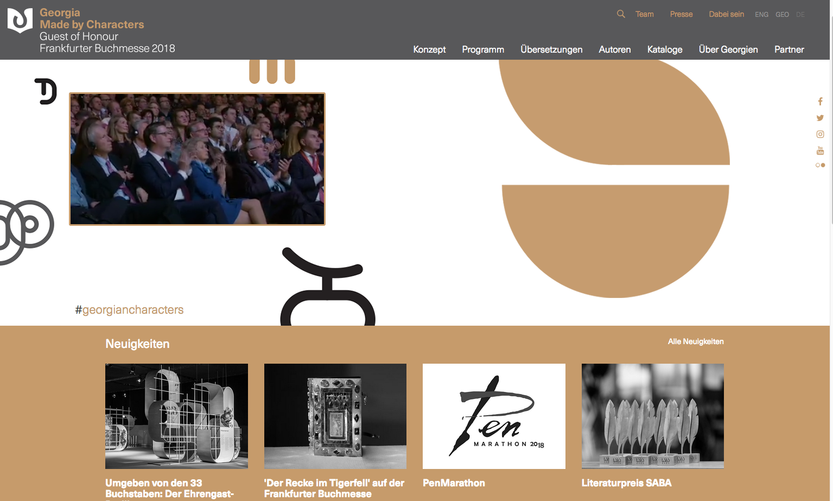Go to the Autoren section
Viewport: 833px width, 501px height.
point(615,49)
